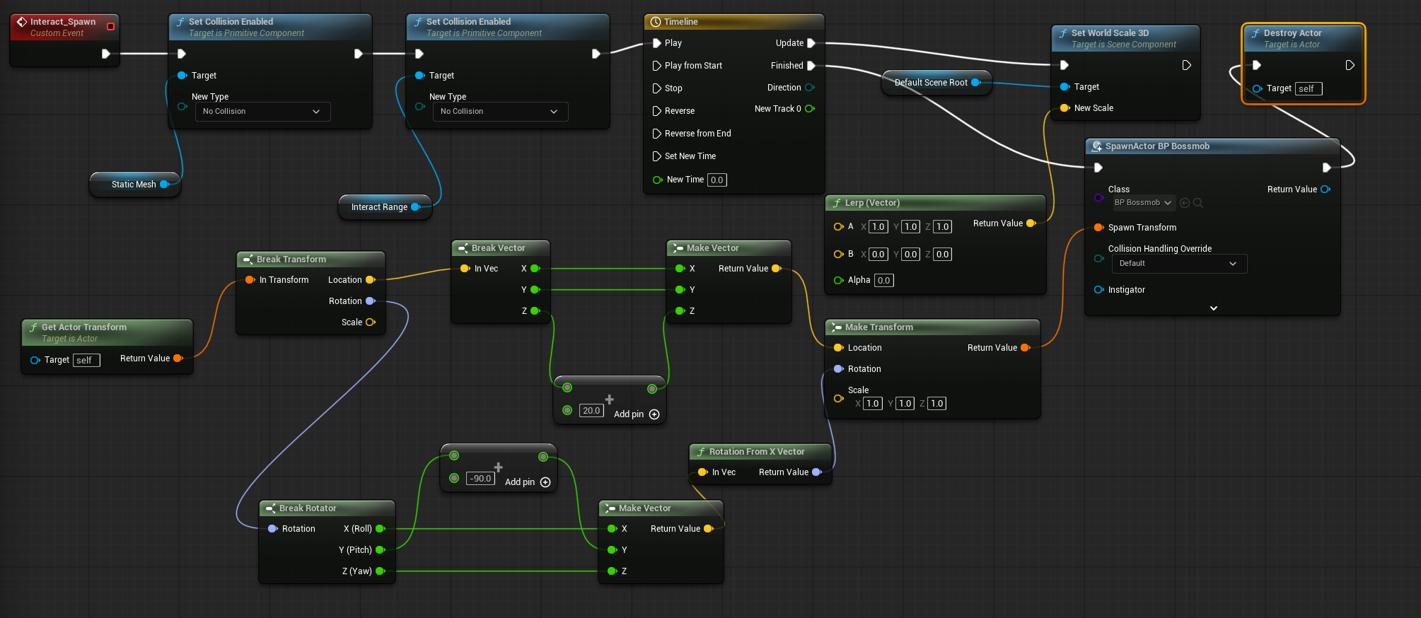Click Interact Range variable output pin
Screen dimensions: 1421x618
point(416,207)
